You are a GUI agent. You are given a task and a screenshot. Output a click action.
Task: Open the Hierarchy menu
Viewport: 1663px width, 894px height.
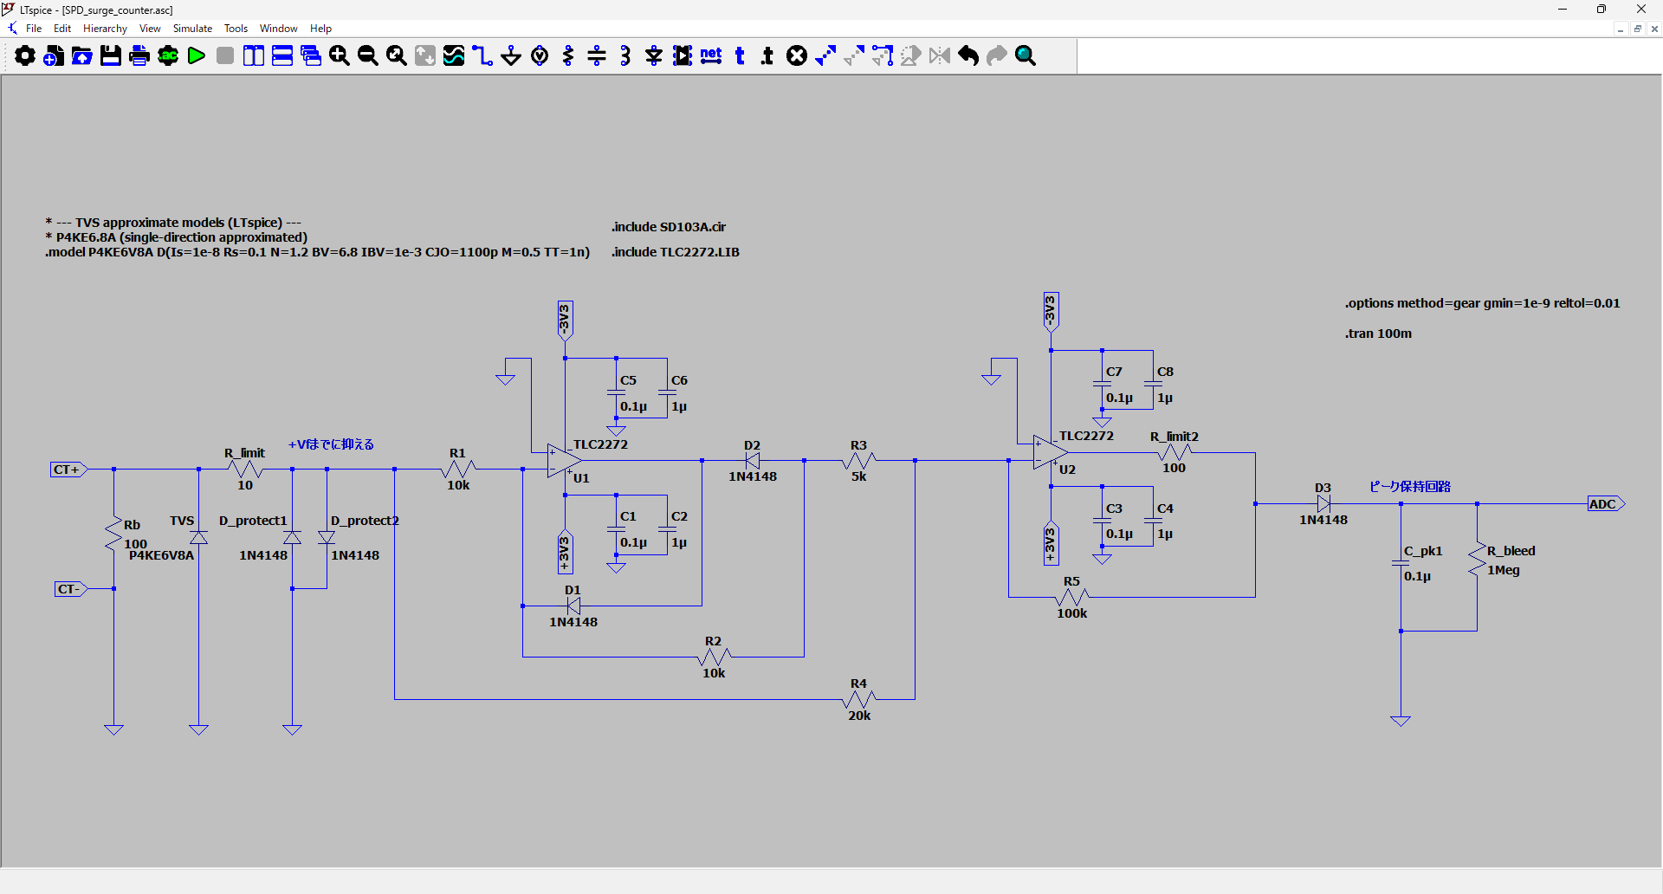tap(105, 29)
